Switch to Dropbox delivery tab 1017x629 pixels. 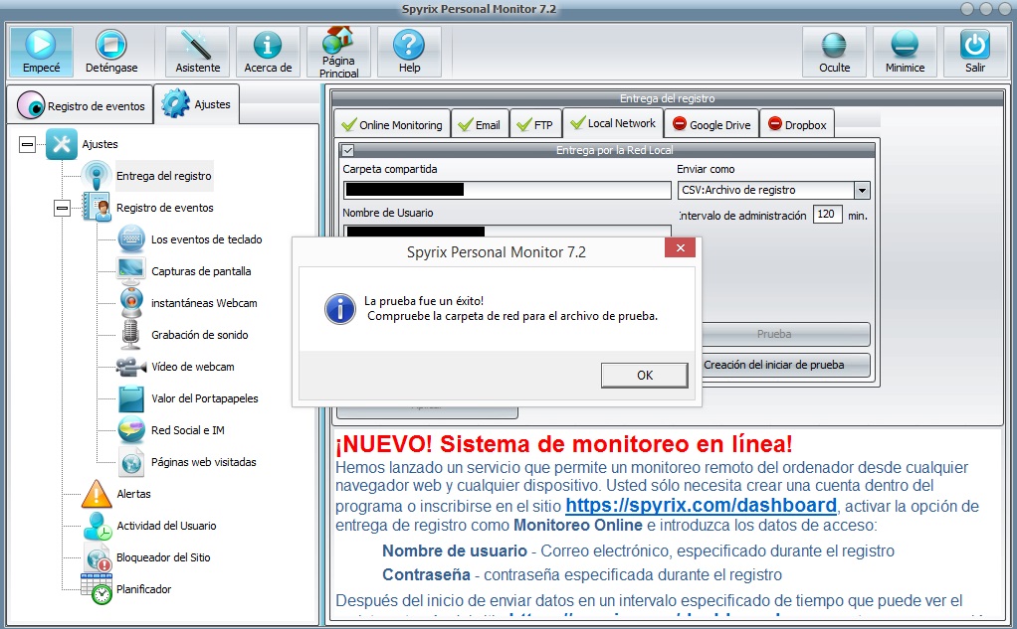[797, 124]
